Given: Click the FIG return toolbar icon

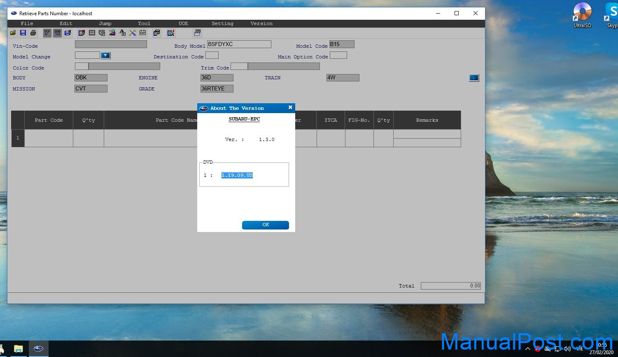Looking at the screenshot, I should pos(102,33).
